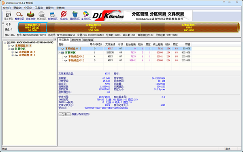The height and width of the screenshot is (152, 243).
Task: Select the 本地磁盘(E:) row name in table
Action: point(76,60)
